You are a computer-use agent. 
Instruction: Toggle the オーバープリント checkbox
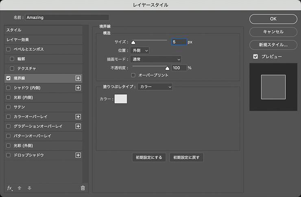[133, 75]
